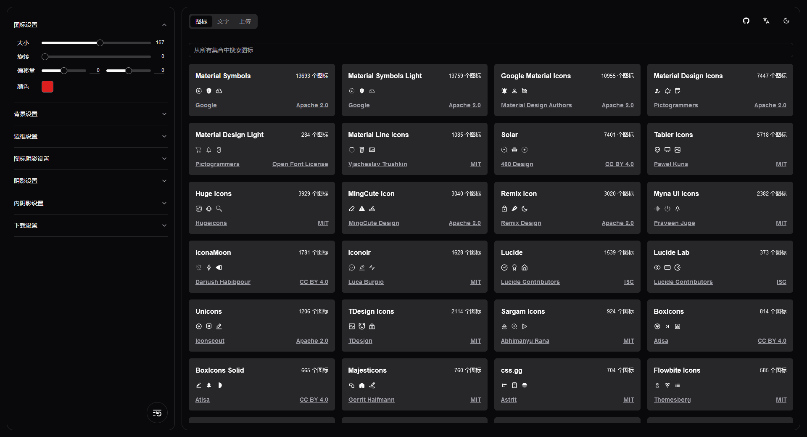
Task: Open the ISC license link in Lucide card
Action: (629, 282)
